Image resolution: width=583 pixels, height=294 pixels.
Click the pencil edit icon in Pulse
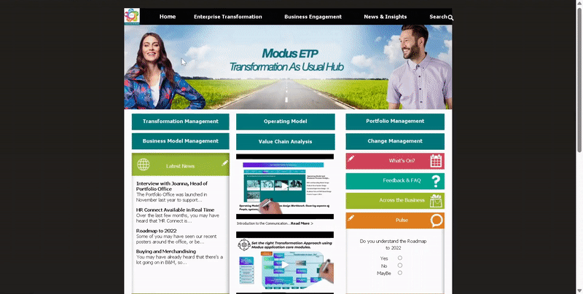(x=351, y=218)
